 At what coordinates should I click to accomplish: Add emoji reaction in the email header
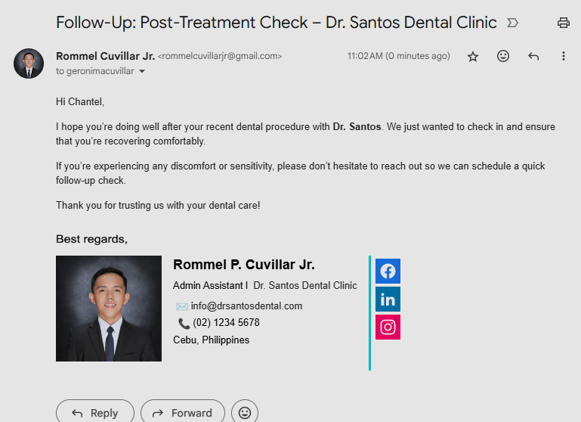[503, 57]
